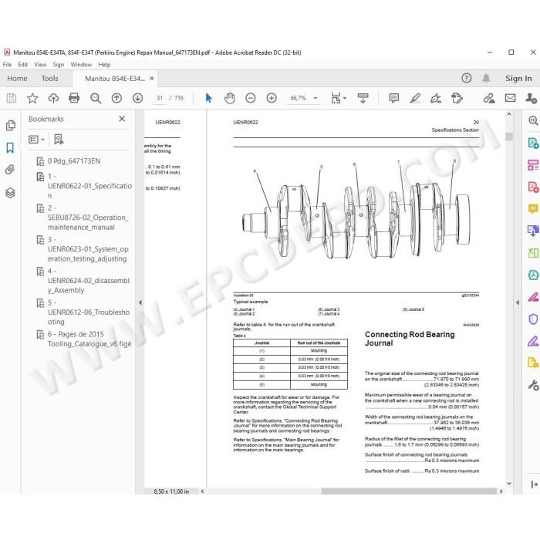The image size is (540, 540).
Task: Open the View menu
Action: (40, 64)
